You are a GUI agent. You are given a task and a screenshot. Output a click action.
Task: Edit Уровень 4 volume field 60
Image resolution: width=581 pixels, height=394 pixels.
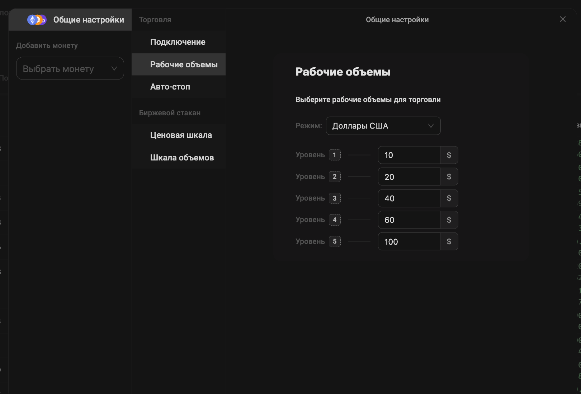[409, 220]
